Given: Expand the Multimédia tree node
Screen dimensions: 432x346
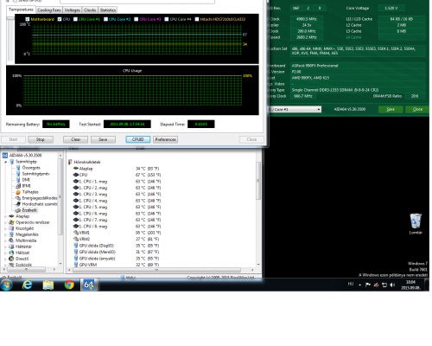Looking at the screenshot, I should click(6, 240).
